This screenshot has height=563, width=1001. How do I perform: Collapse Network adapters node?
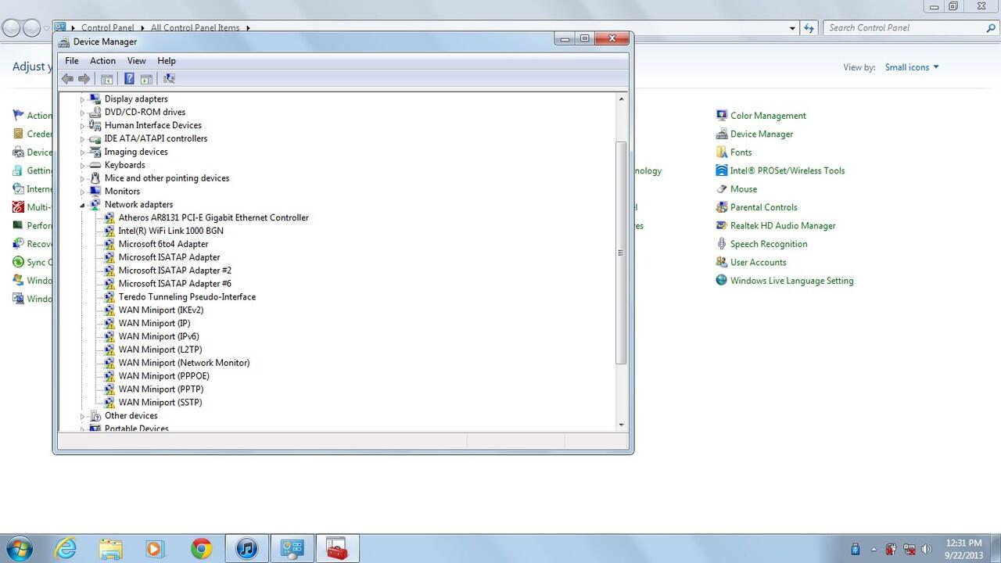pyautogui.click(x=82, y=205)
